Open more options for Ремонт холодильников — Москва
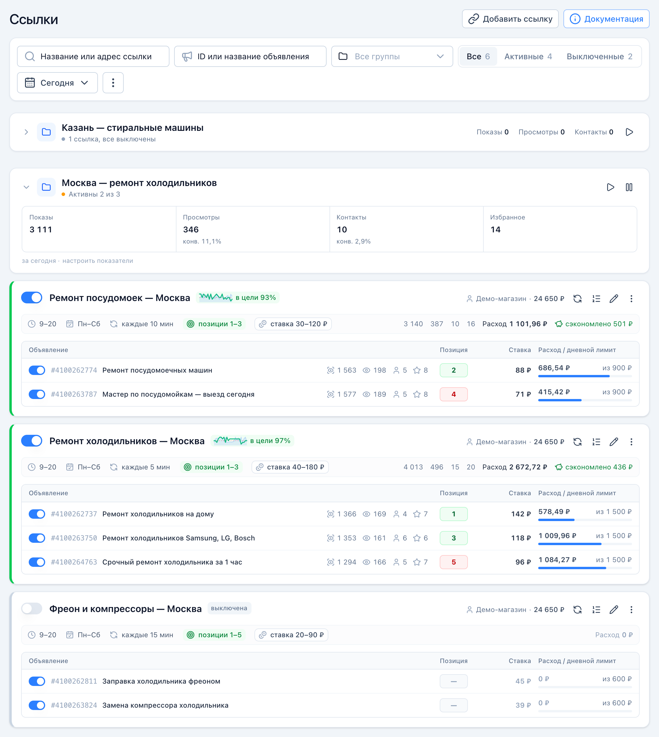659x737 pixels. [x=631, y=442]
